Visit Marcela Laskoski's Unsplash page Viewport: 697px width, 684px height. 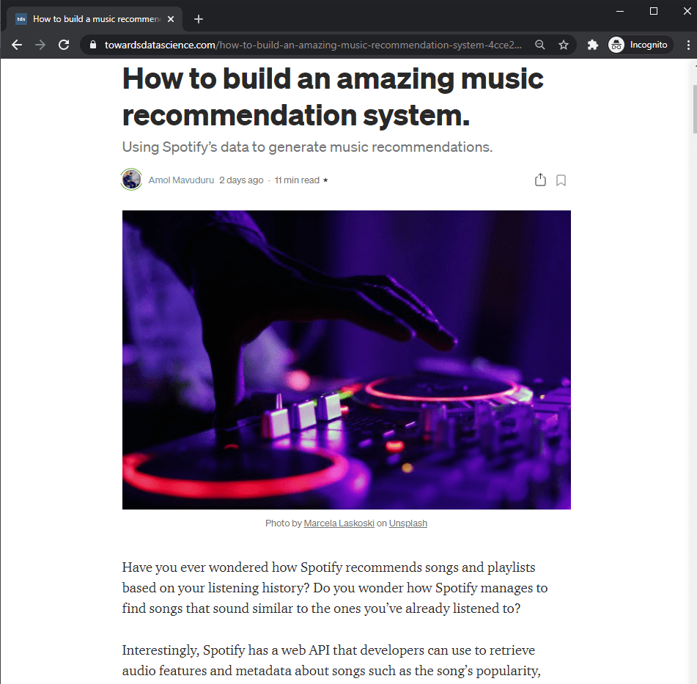[339, 523]
